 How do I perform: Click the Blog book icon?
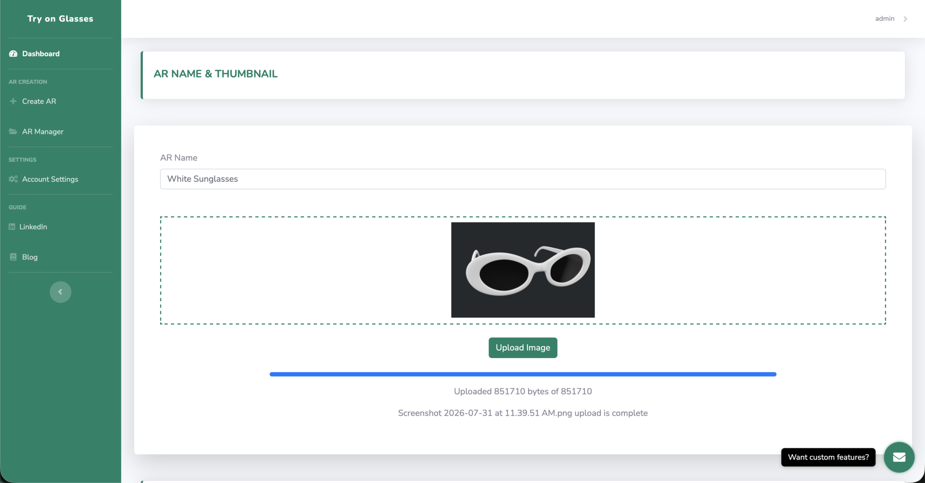(13, 257)
